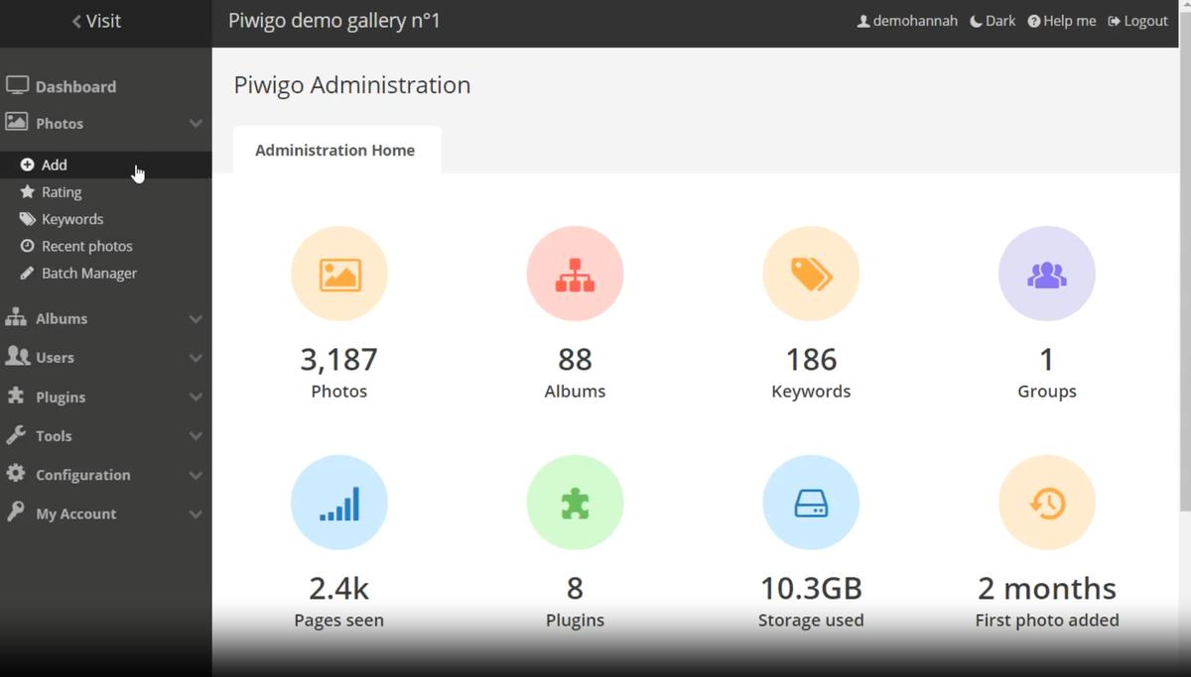Click the Configuration gear icon in sidebar
Image resolution: width=1191 pixels, height=677 pixels.
click(x=16, y=473)
